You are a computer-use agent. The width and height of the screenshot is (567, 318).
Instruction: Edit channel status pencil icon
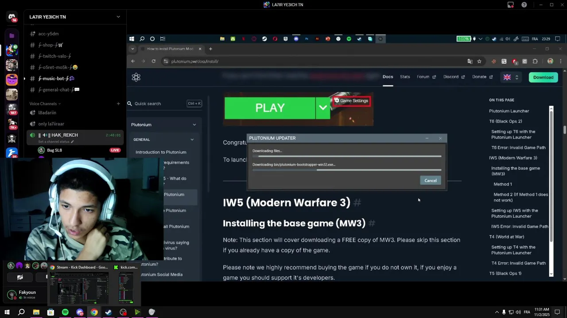click(72, 142)
